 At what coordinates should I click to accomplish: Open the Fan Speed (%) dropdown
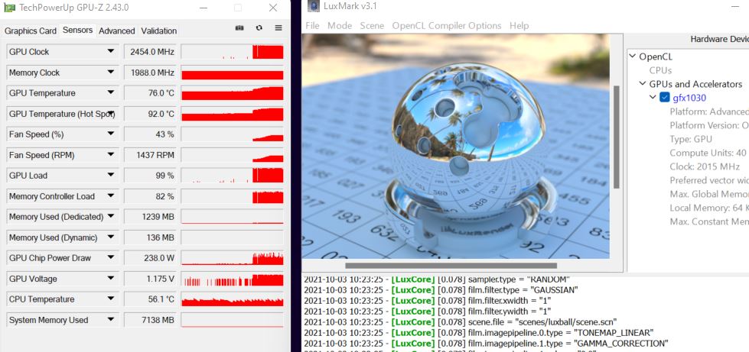[111, 134]
